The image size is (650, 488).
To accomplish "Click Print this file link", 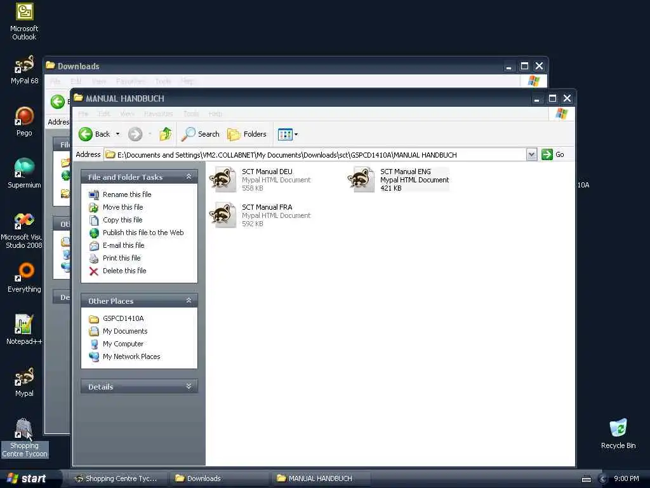I will pos(121,258).
